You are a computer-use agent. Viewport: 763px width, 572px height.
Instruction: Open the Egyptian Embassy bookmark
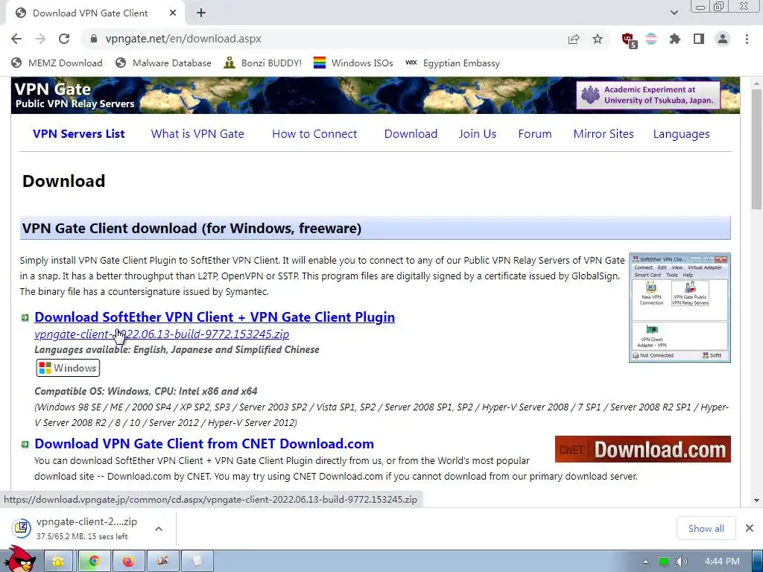tap(452, 63)
